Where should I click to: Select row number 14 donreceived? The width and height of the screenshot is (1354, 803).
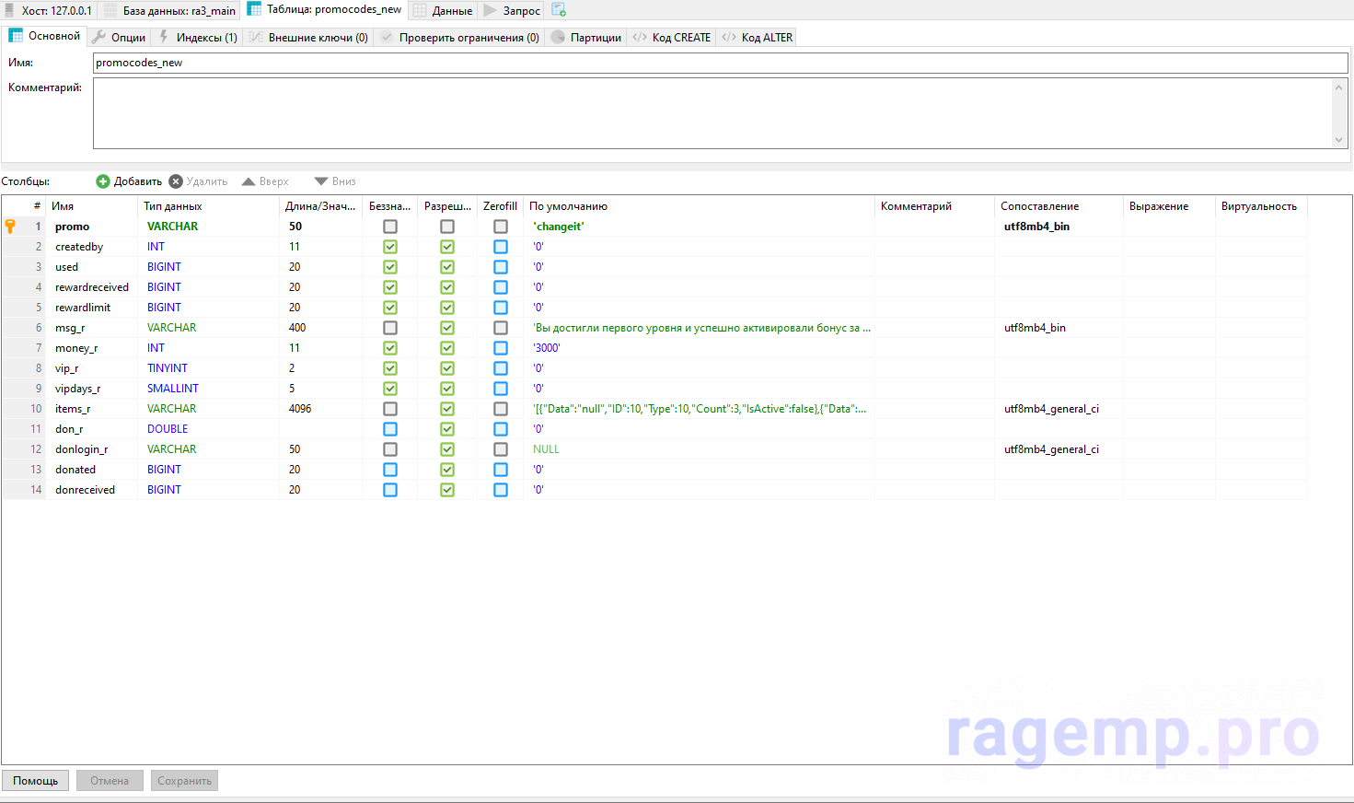[36, 490]
